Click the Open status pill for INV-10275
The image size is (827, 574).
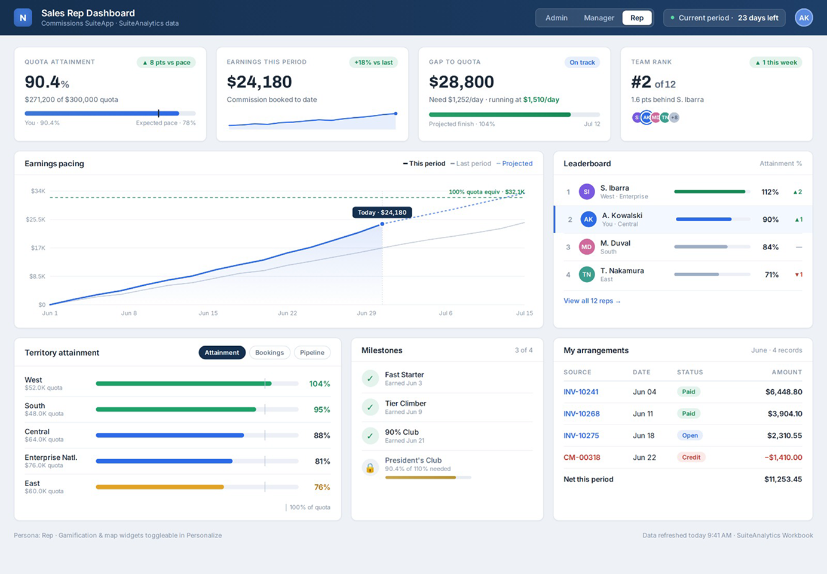tap(690, 436)
